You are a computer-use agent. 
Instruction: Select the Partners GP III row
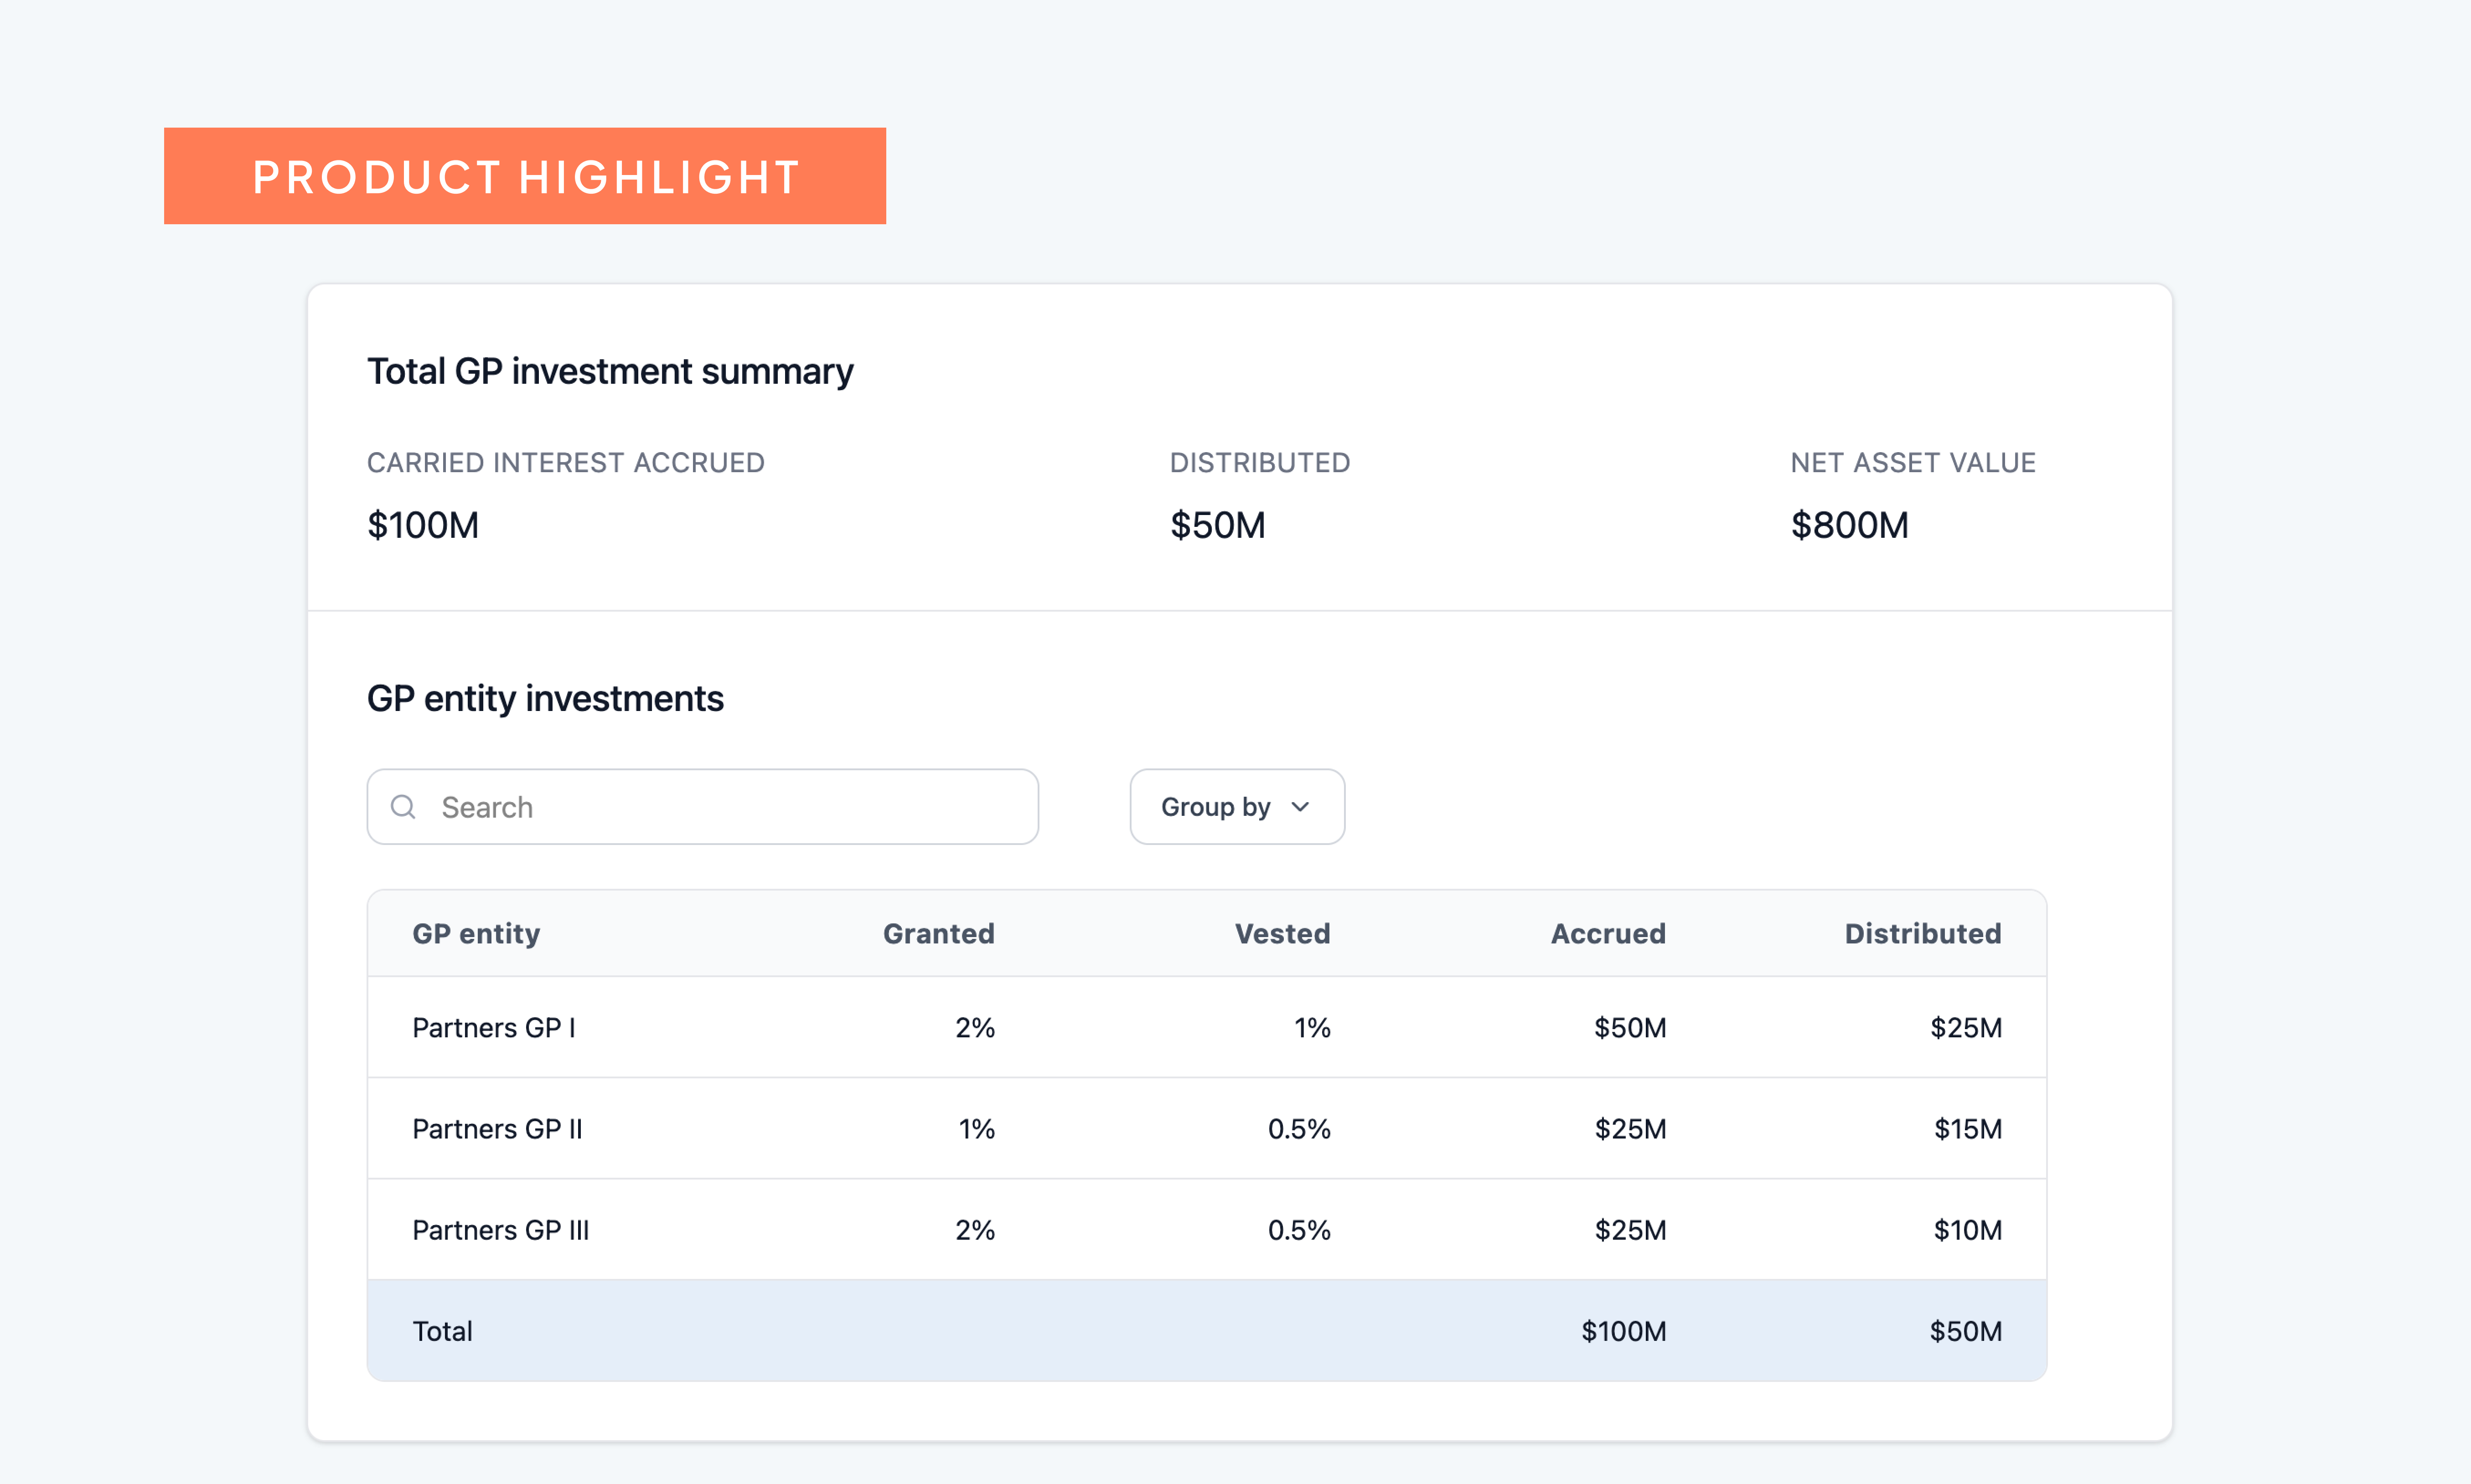click(500, 1230)
